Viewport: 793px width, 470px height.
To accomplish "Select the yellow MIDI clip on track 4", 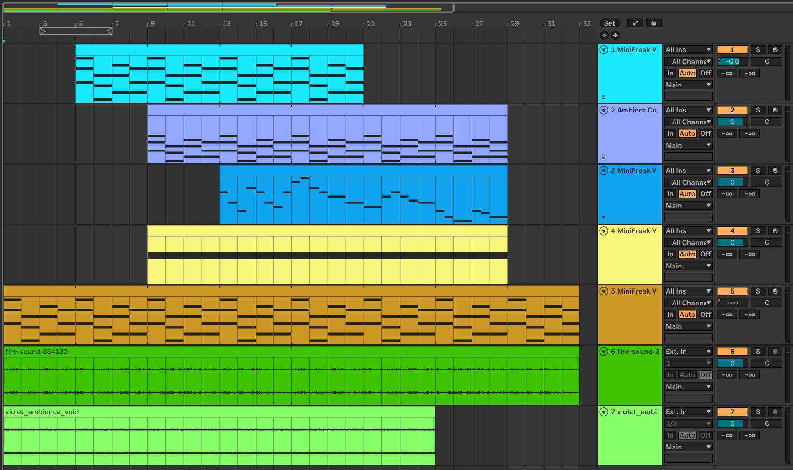I will (x=327, y=255).
